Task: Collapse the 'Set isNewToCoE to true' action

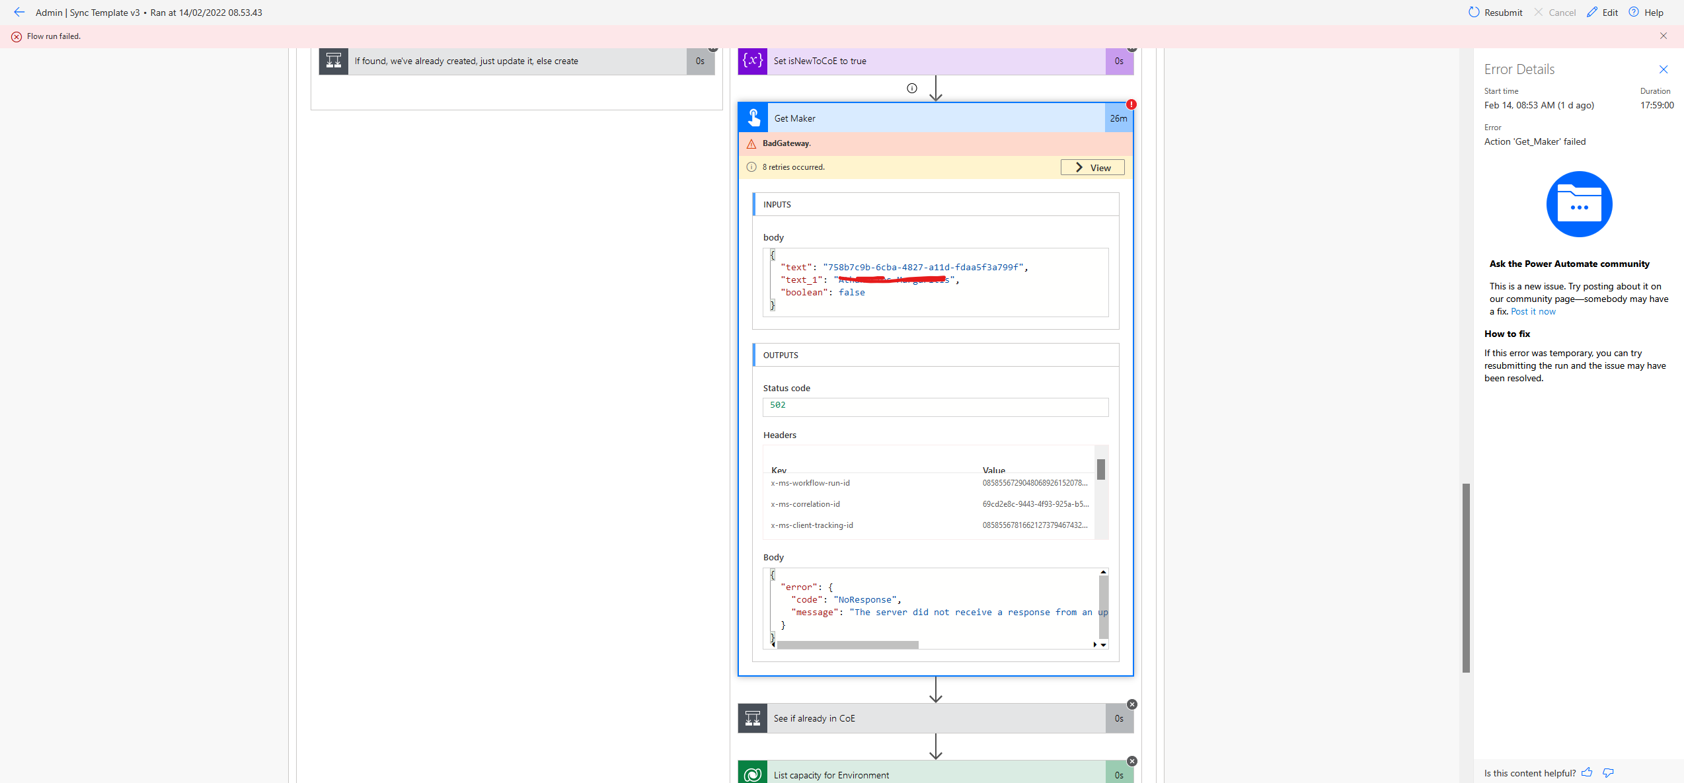Action: (x=1131, y=48)
